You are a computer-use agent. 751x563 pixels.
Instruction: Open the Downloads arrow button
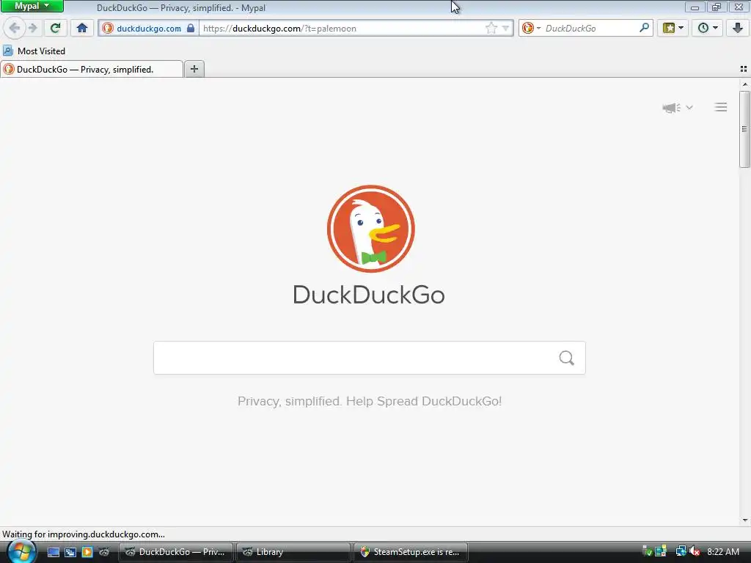738,29
